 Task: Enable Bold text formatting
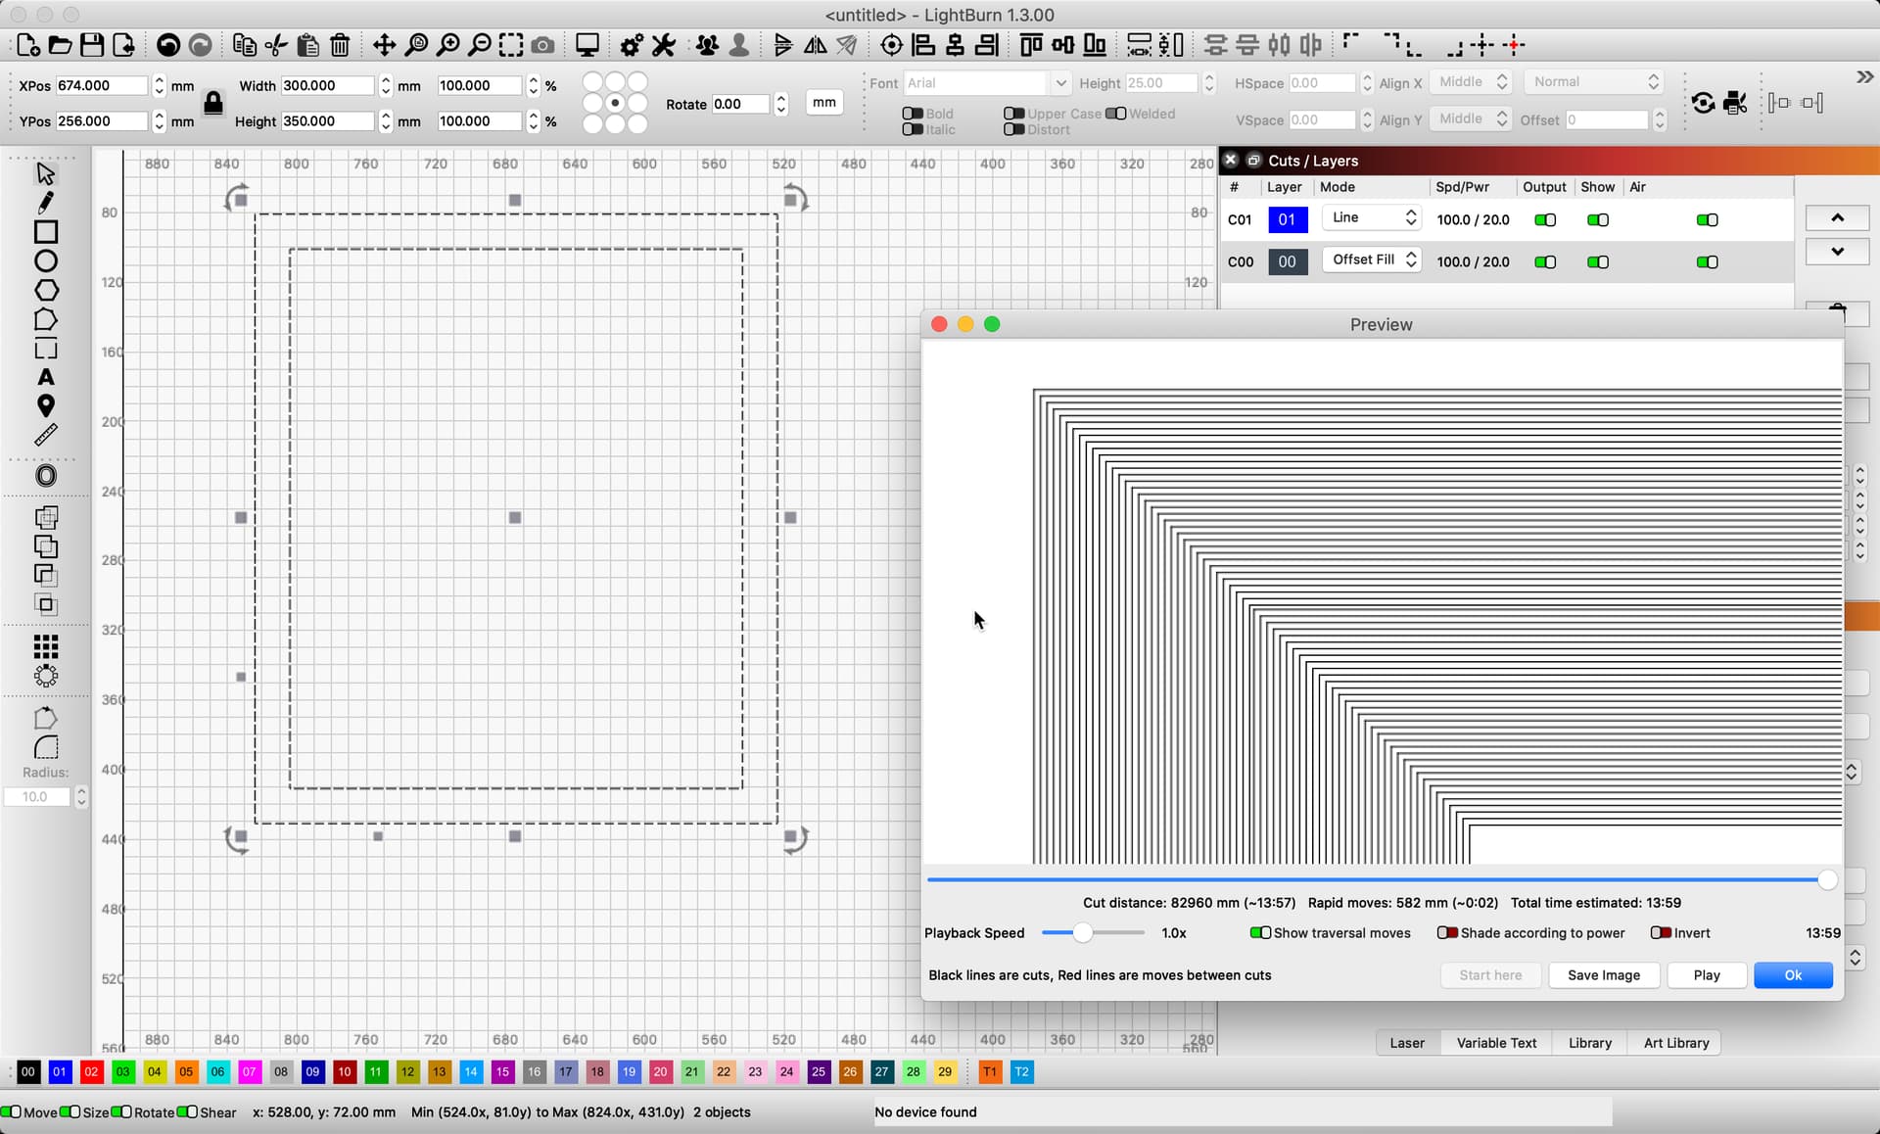[911, 113]
